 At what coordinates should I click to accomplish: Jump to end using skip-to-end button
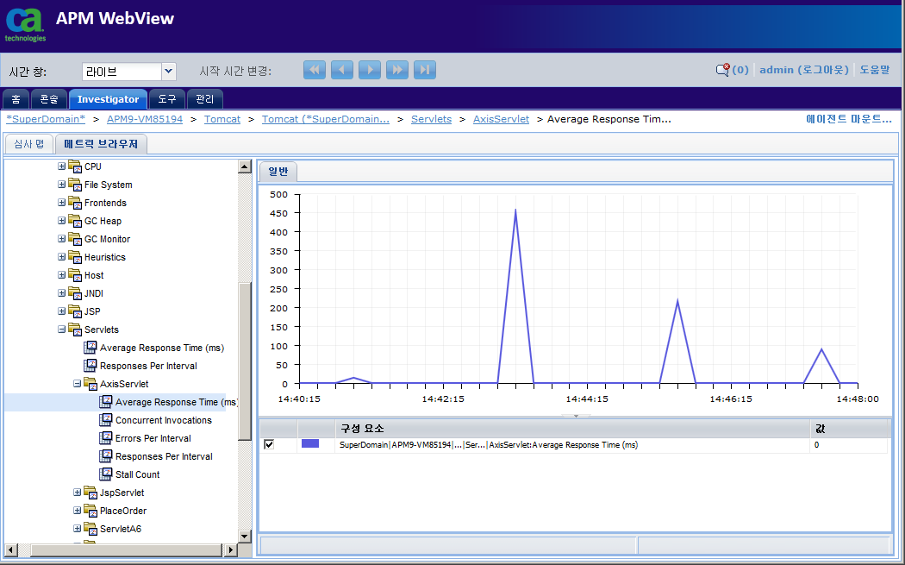click(425, 71)
